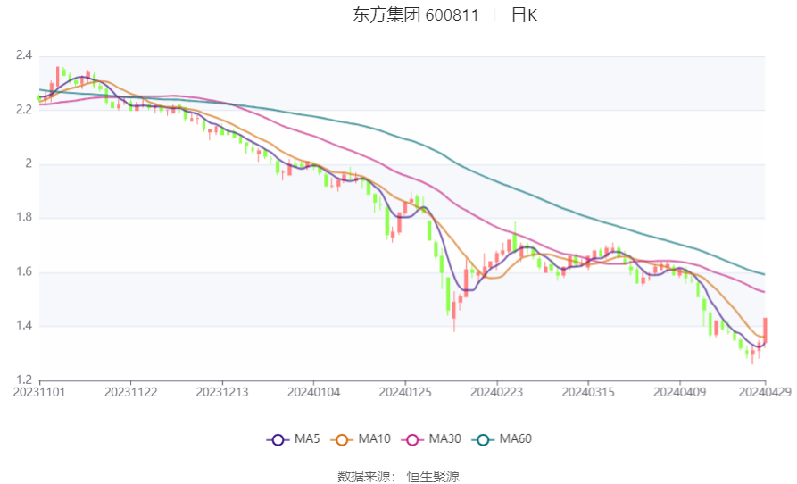Viewport: 797px width, 484px height.
Task: Click the 1.4 y-axis value
Action: tap(24, 325)
